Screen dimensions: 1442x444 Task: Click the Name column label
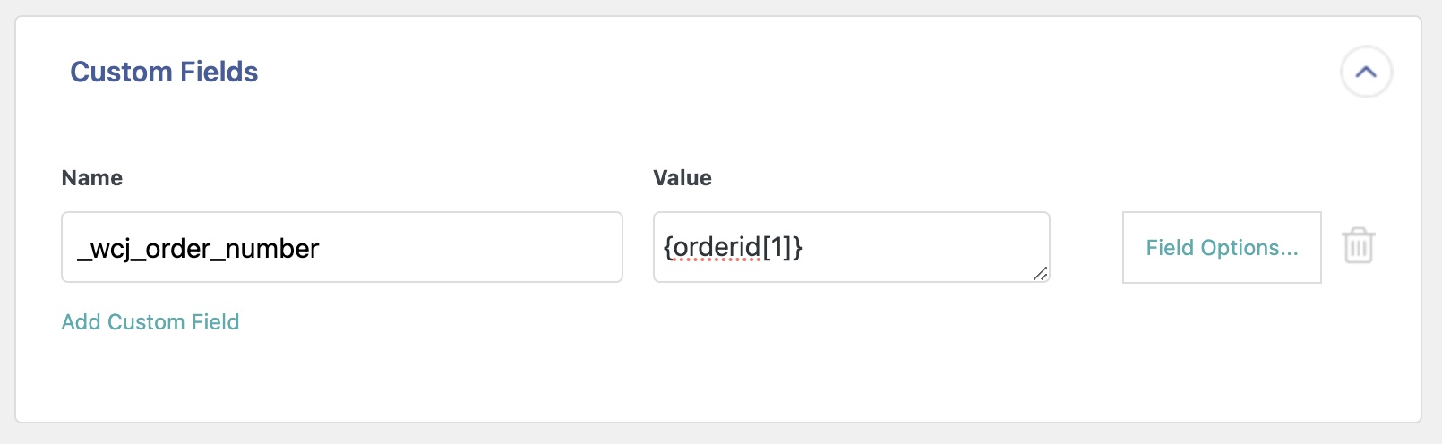[92, 178]
